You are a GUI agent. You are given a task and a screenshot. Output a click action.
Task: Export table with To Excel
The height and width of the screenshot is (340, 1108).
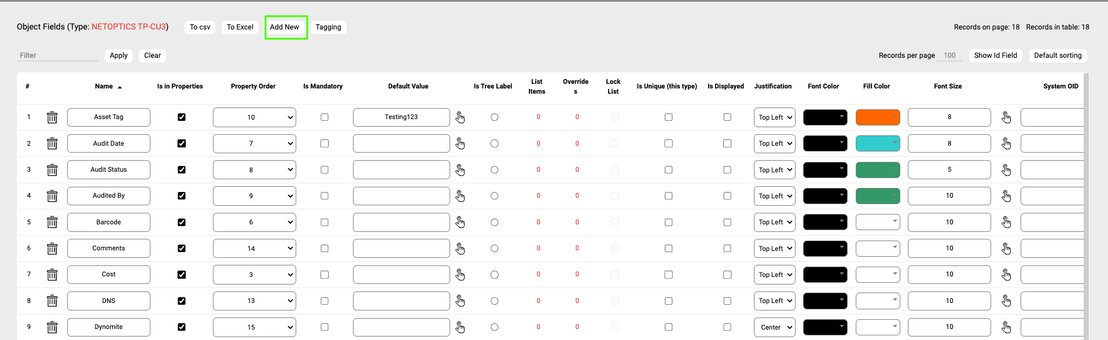240,27
